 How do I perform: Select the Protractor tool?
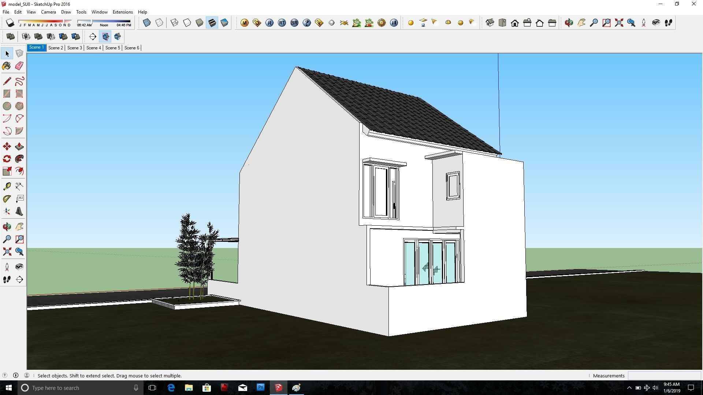pyautogui.click(x=7, y=199)
